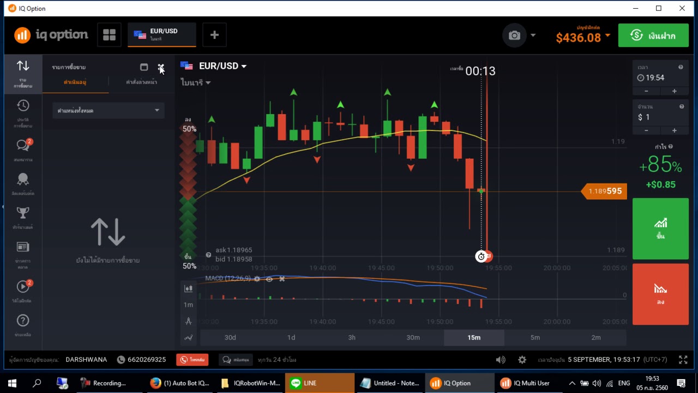Expand the EUR/USD asset dropdown
Screen dimensions: 698x393
coord(244,66)
